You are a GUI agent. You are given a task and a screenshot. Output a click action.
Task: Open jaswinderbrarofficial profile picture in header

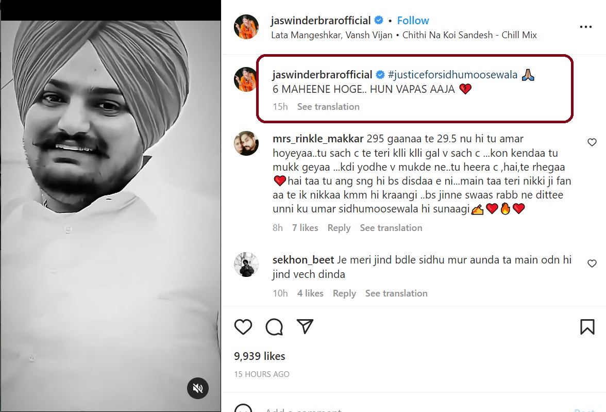246,27
